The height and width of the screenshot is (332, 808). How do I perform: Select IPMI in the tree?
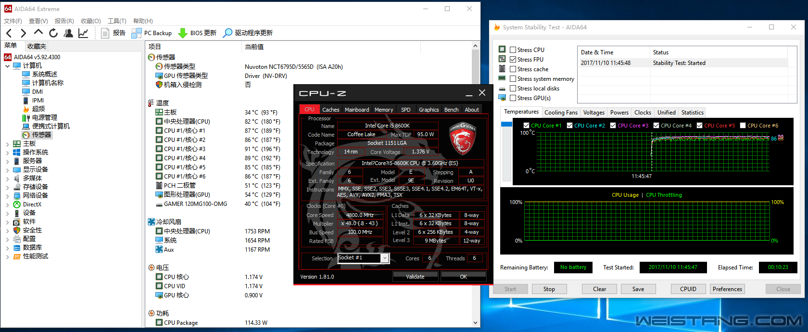[x=38, y=100]
